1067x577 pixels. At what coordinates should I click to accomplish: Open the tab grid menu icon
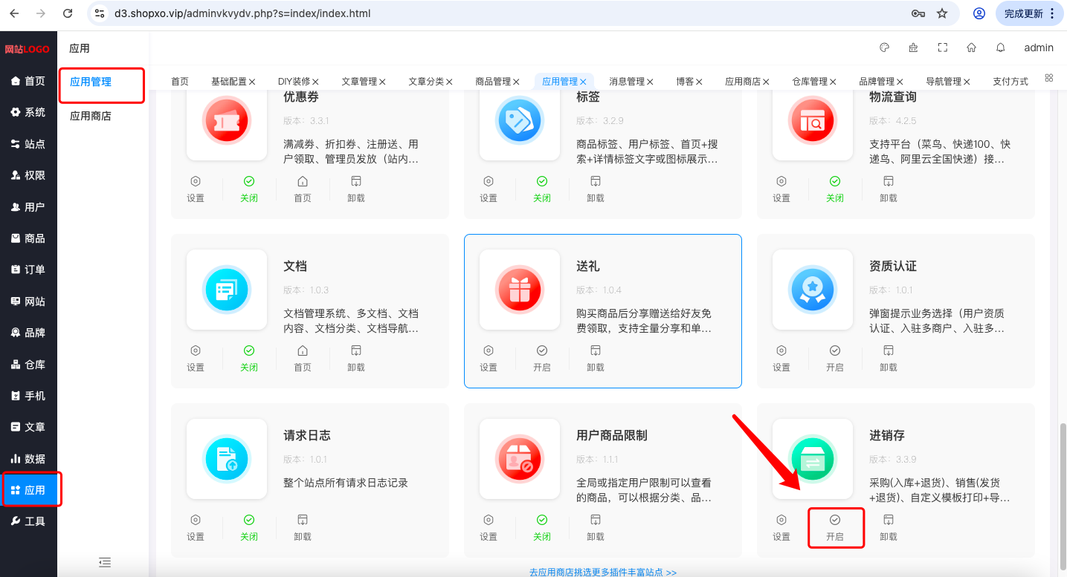coord(1049,77)
